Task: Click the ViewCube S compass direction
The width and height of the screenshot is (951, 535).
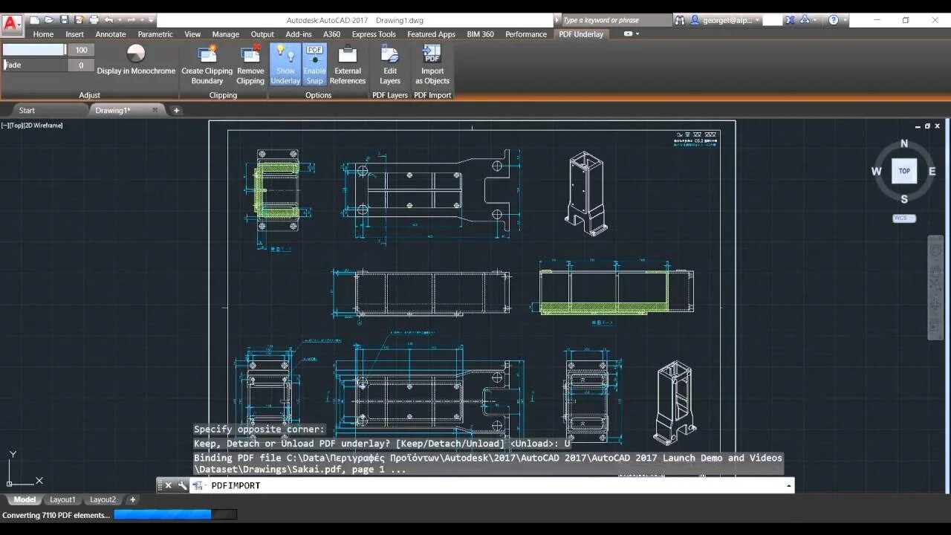Action: [x=904, y=198]
